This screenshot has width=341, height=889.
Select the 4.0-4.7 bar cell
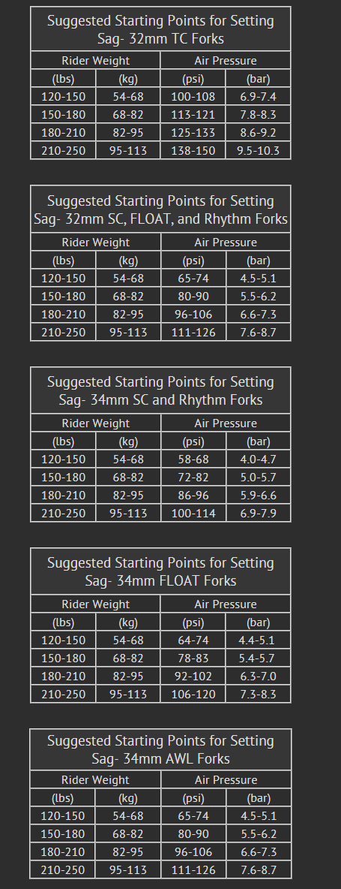pos(258,459)
